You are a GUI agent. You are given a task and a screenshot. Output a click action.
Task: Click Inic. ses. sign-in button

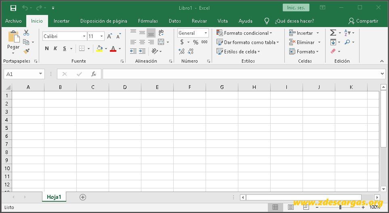tap(296, 8)
